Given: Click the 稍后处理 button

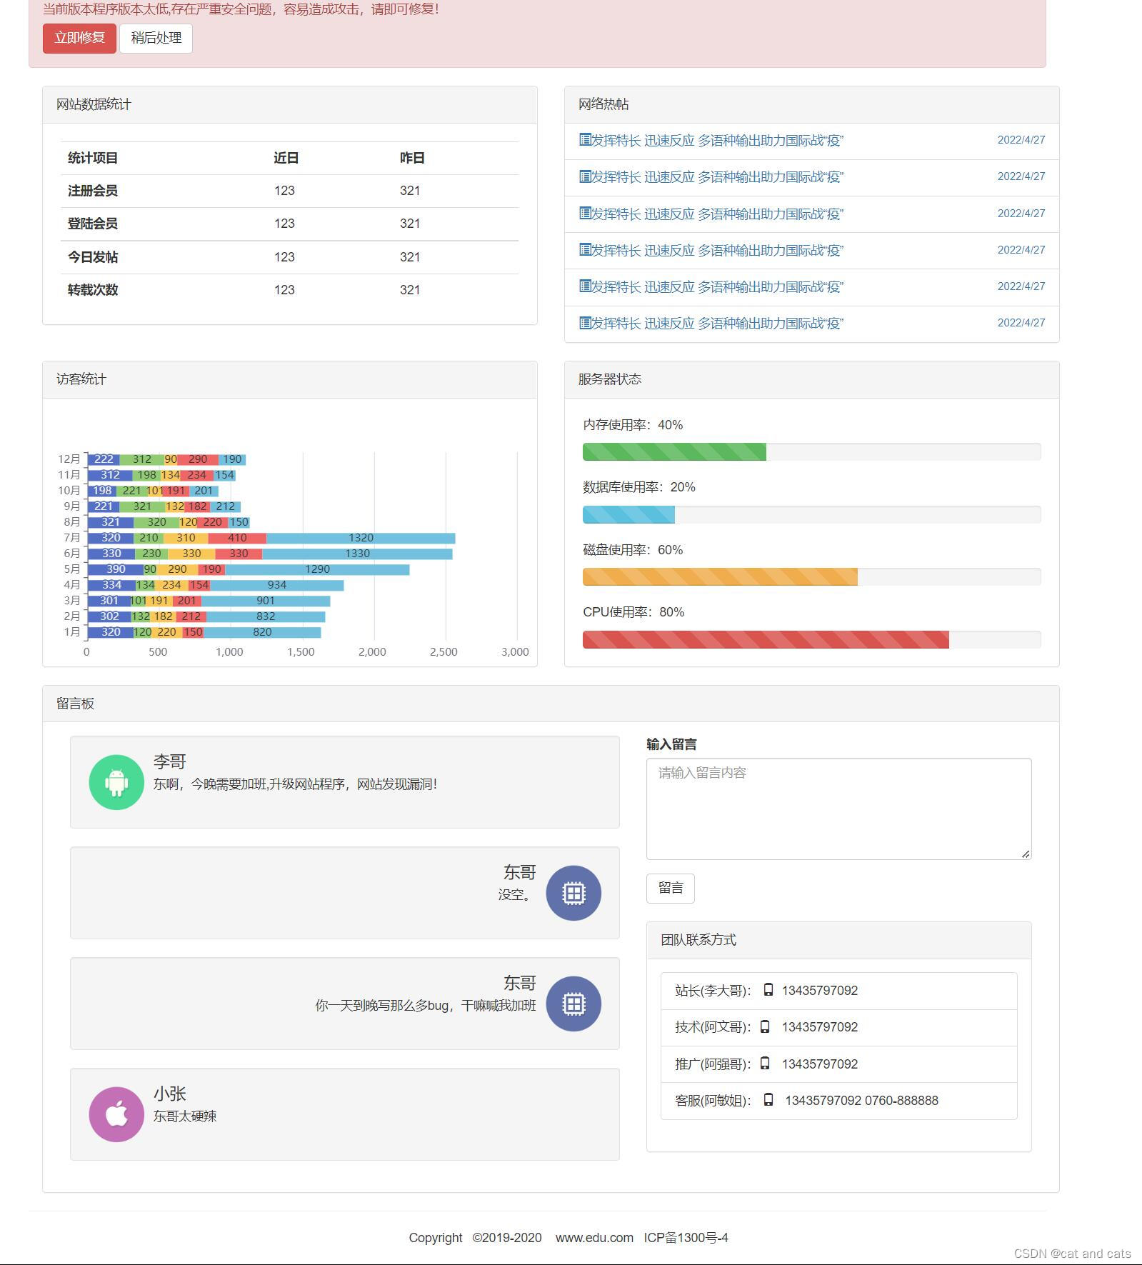Looking at the screenshot, I should coord(156,38).
